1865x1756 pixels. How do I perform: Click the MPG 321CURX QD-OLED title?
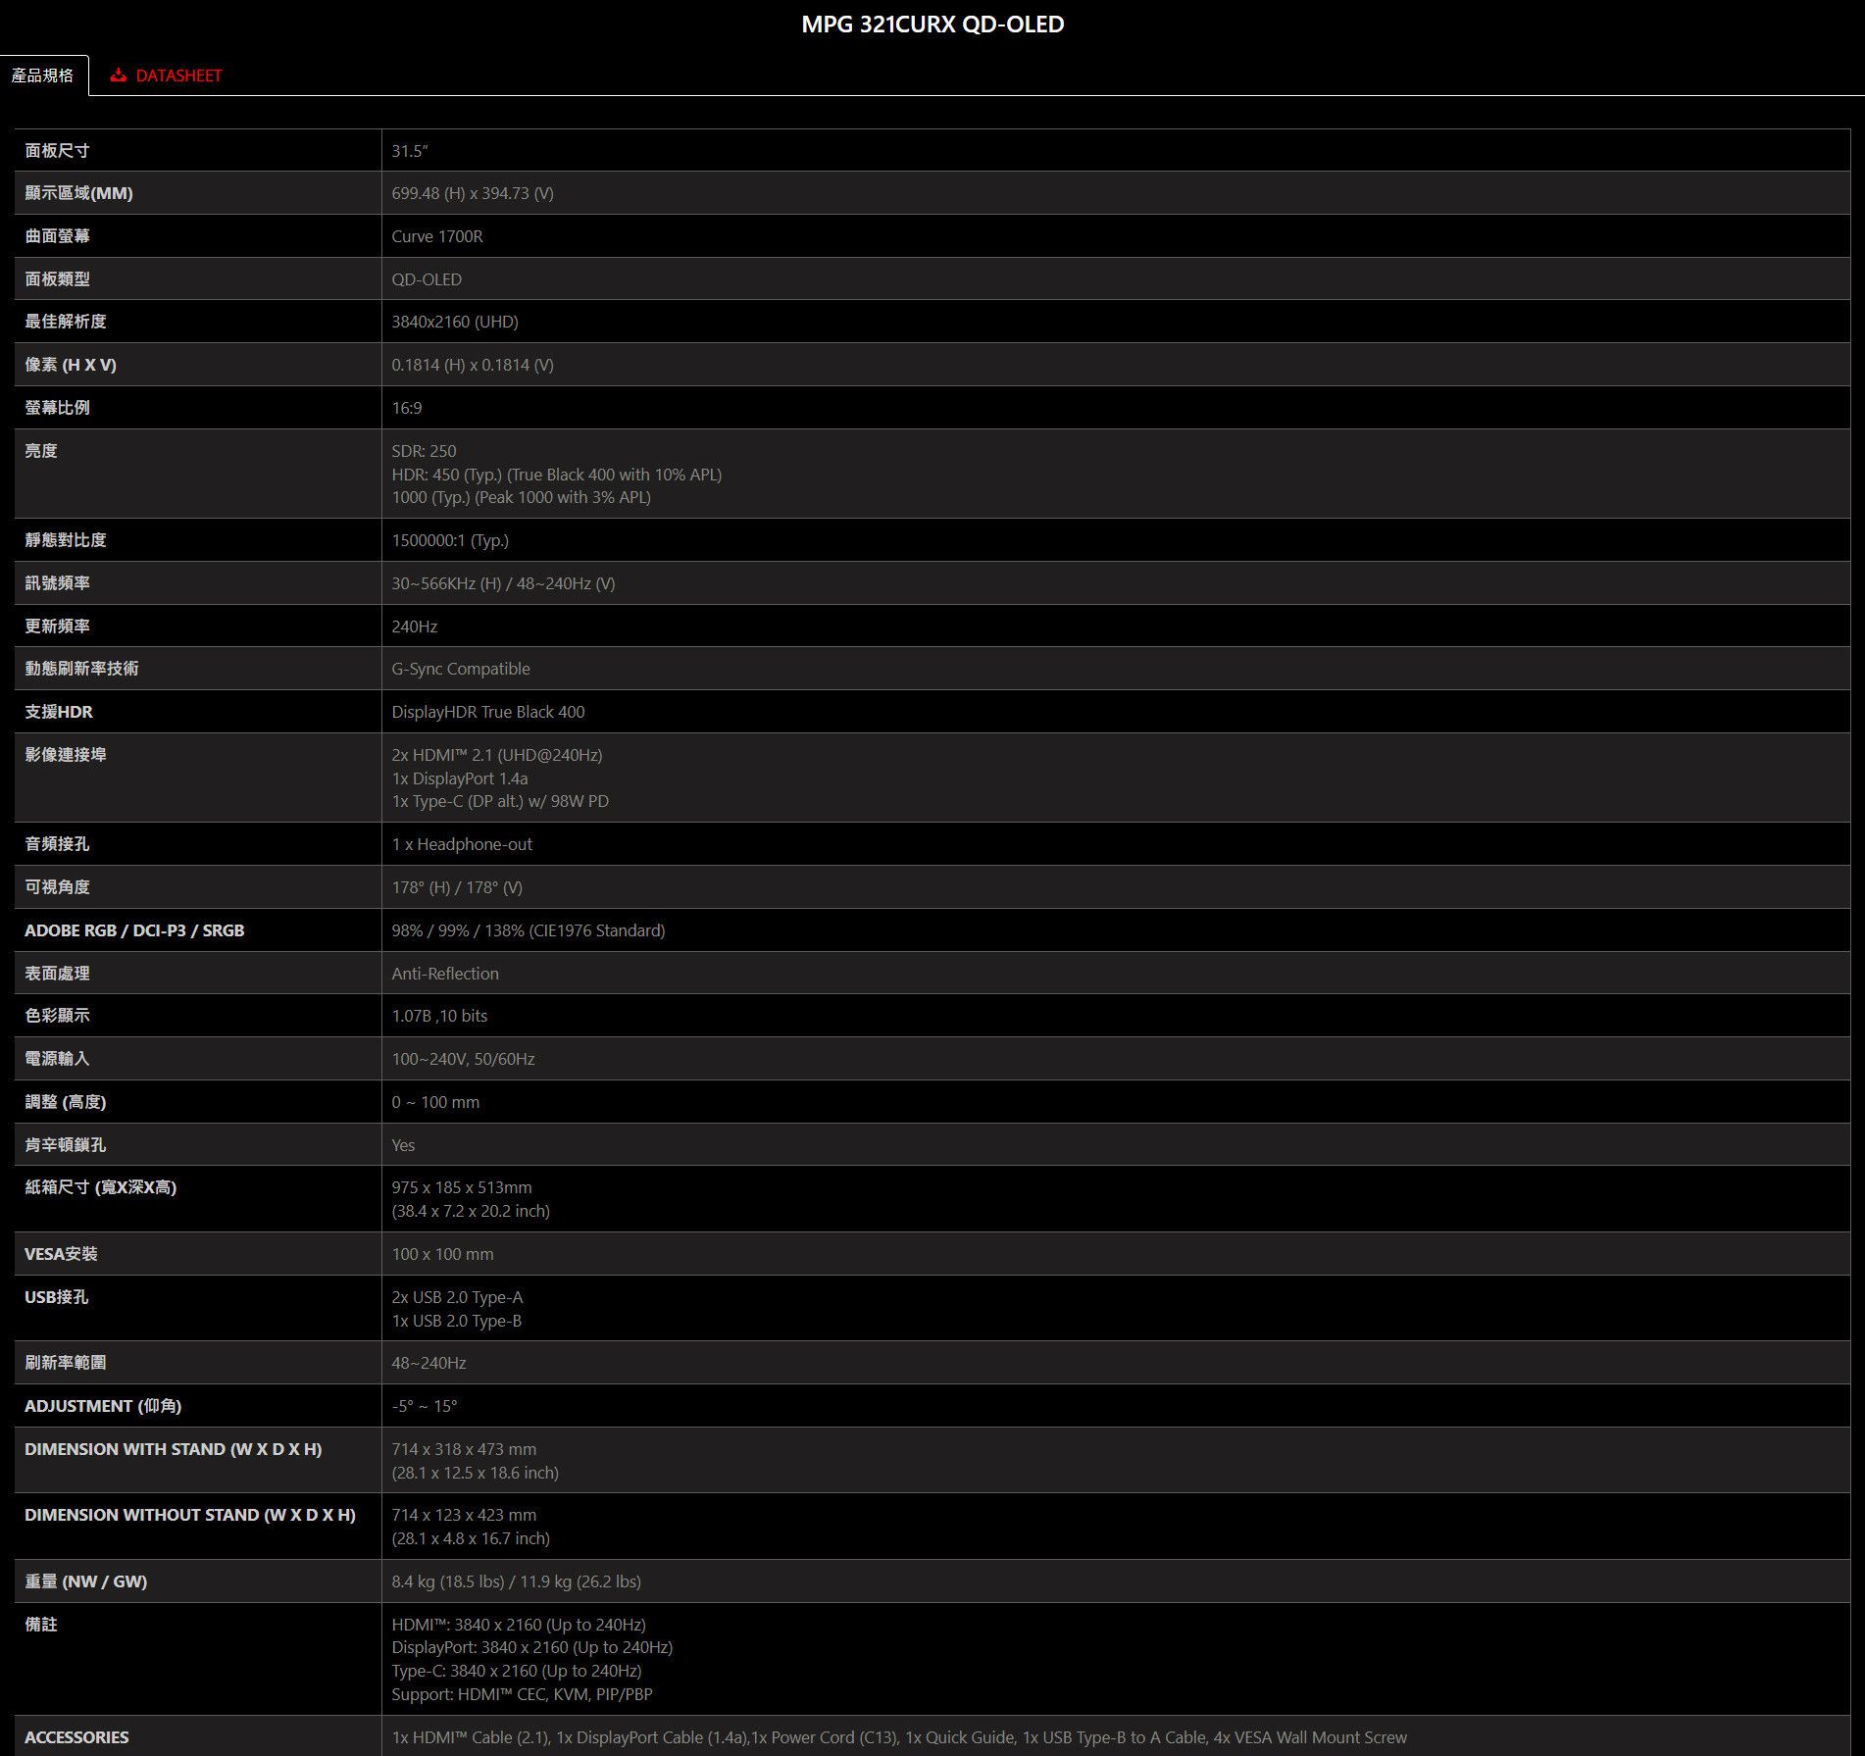point(932,25)
